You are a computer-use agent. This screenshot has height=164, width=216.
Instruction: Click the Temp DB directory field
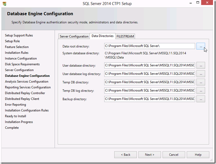(x=149, y=82)
